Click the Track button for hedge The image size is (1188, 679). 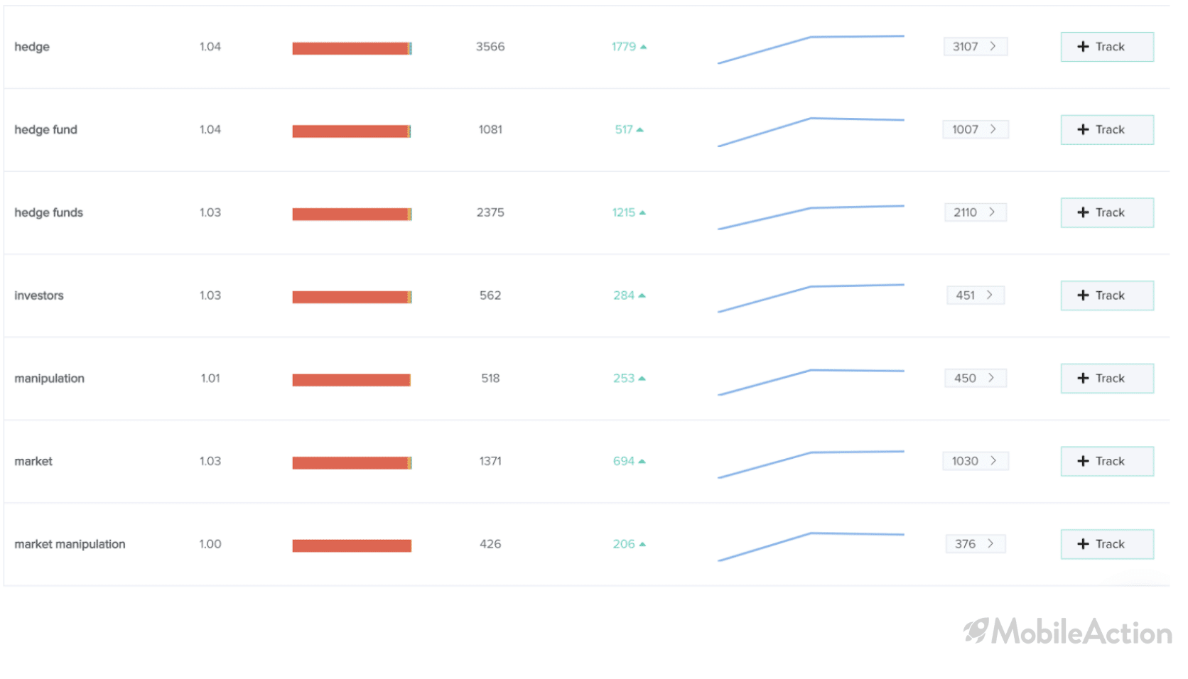click(1107, 47)
